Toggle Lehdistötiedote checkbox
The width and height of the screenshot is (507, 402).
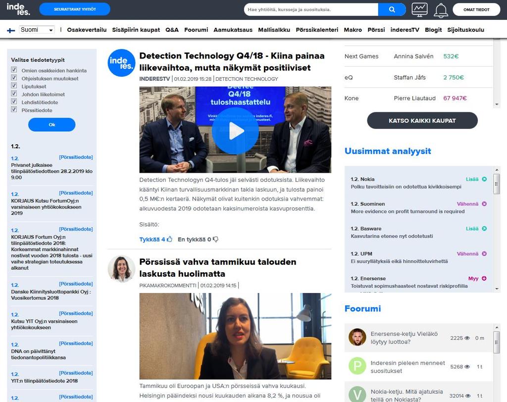14,101
